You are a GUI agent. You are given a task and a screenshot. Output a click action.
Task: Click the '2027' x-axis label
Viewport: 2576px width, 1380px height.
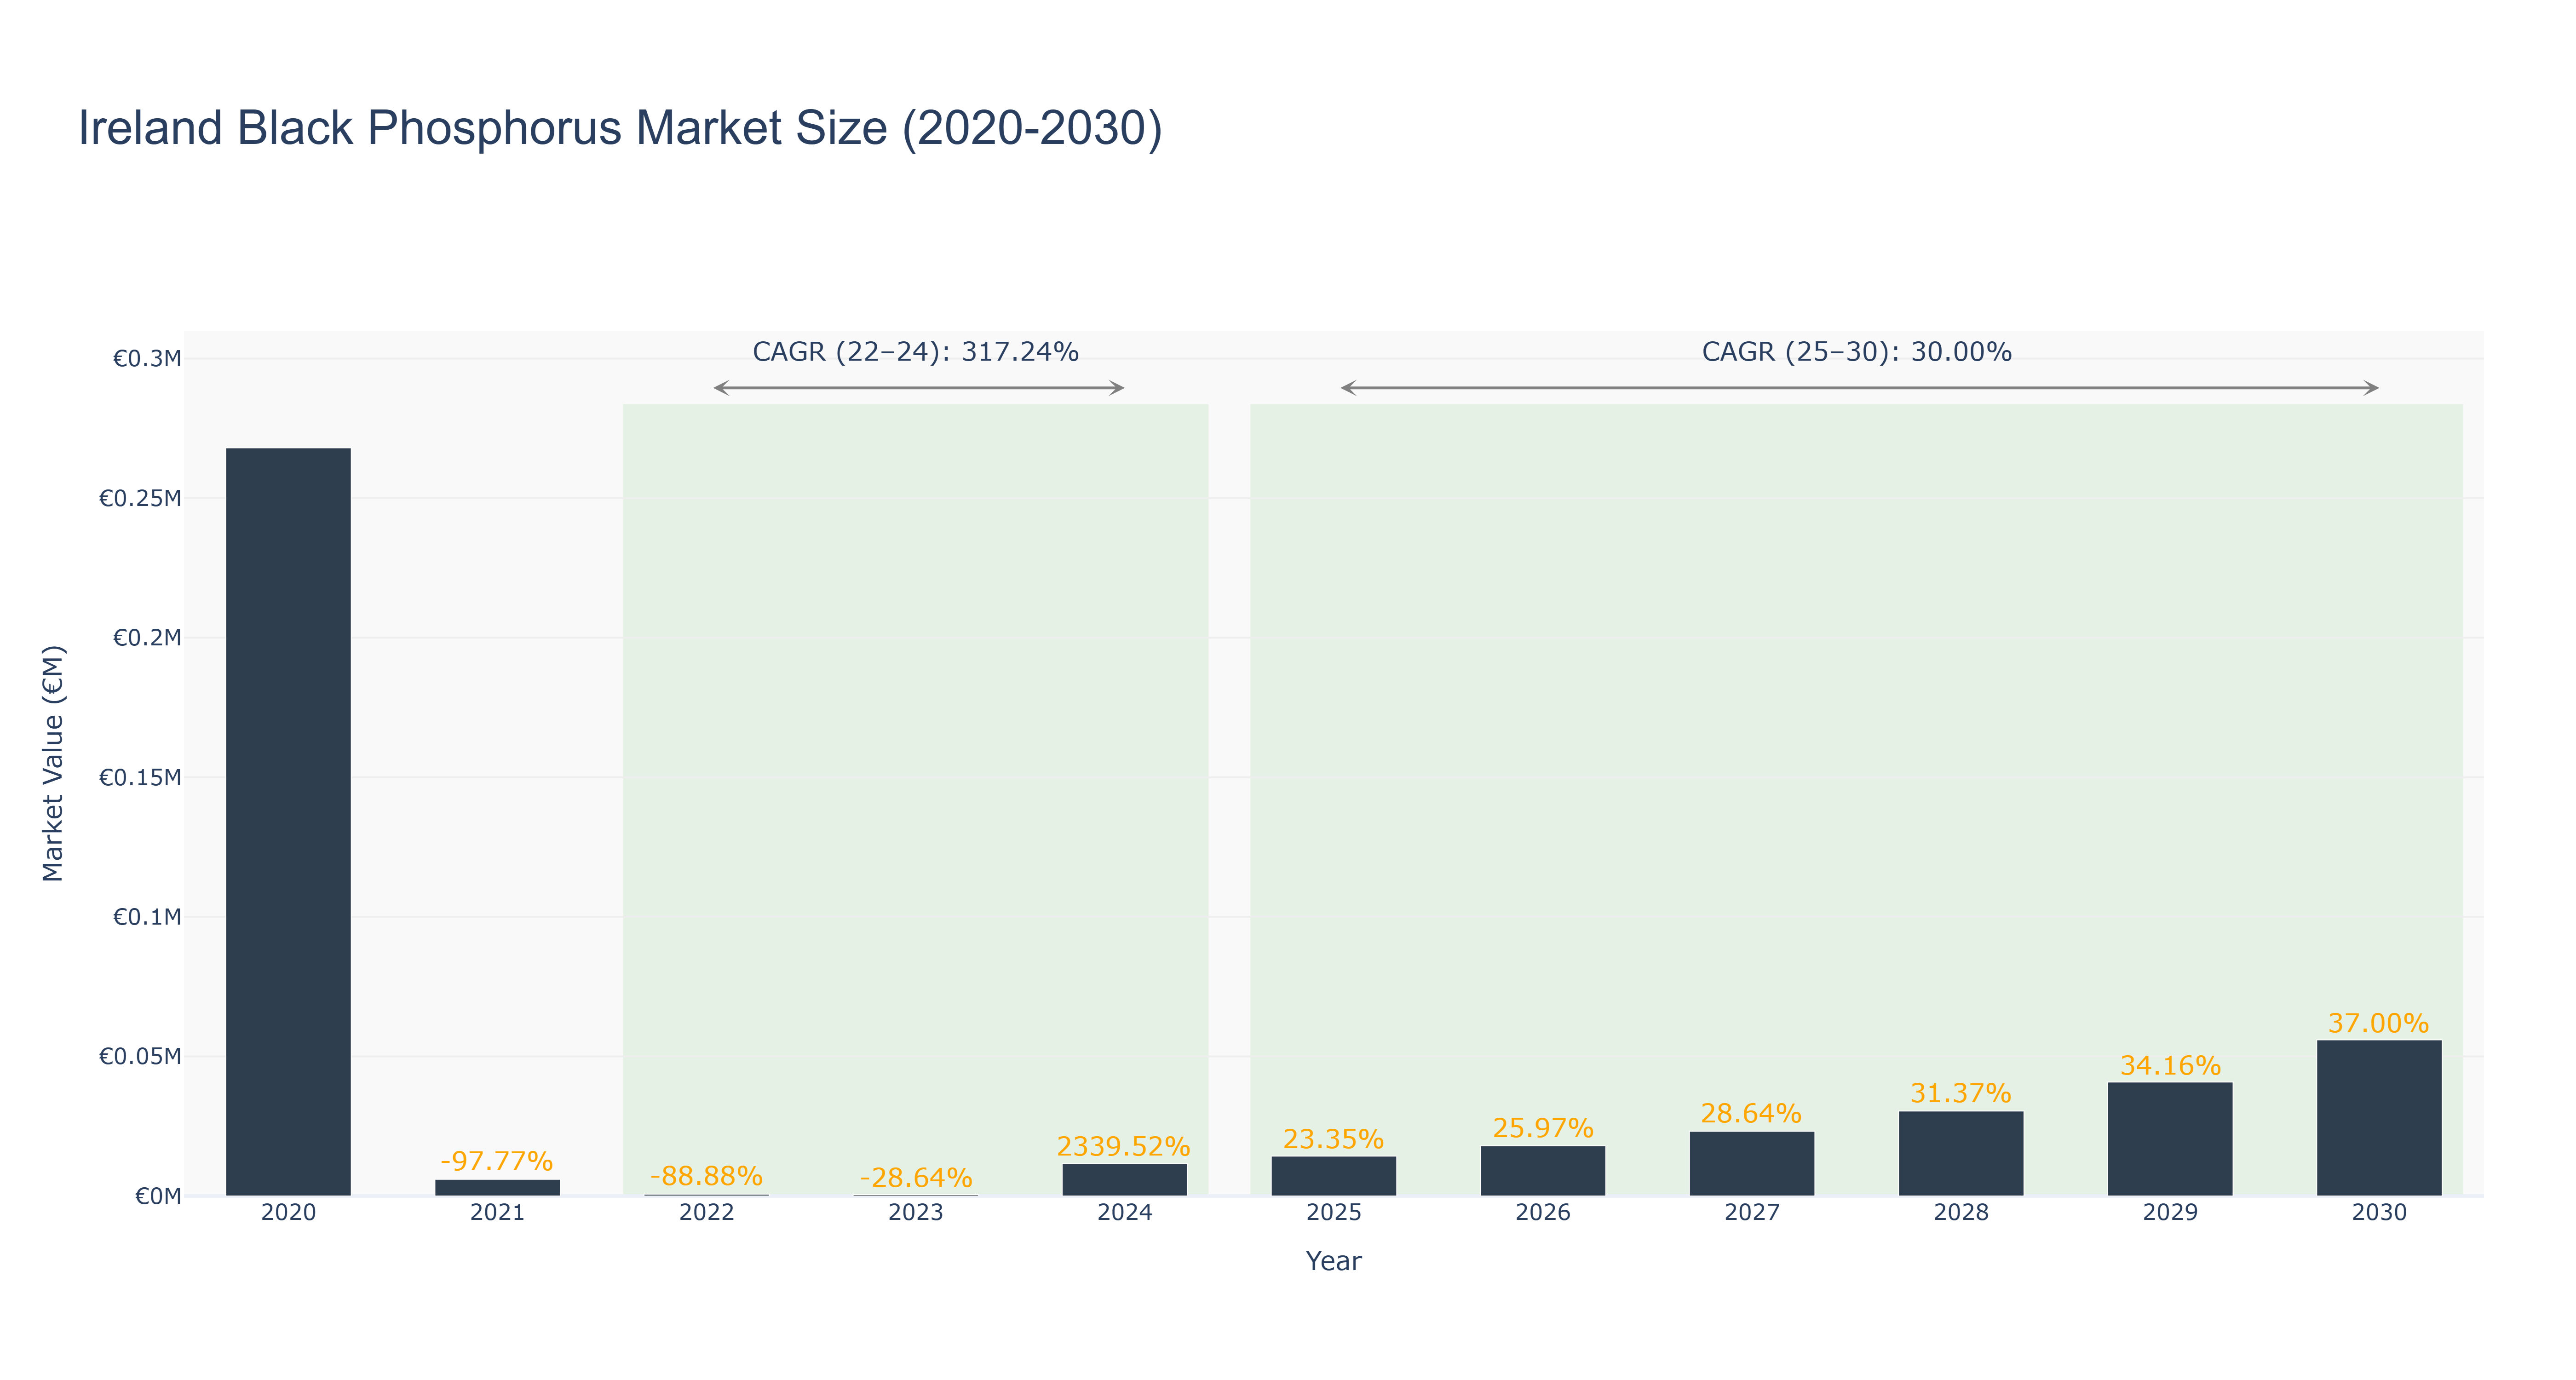click(x=1752, y=1213)
